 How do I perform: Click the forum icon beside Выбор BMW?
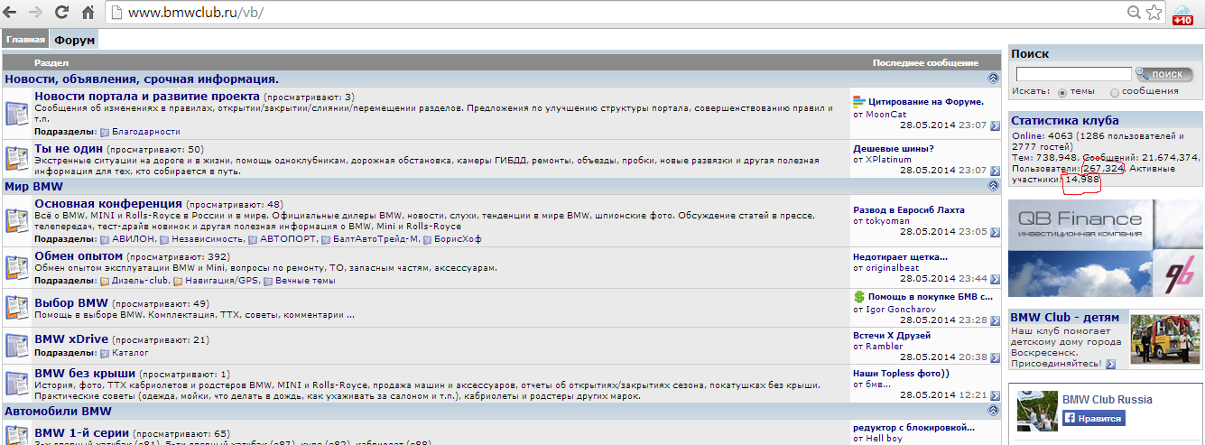point(17,308)
